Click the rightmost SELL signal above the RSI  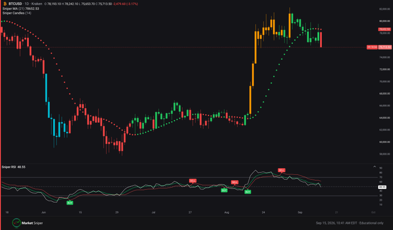(x=281, y=170)
